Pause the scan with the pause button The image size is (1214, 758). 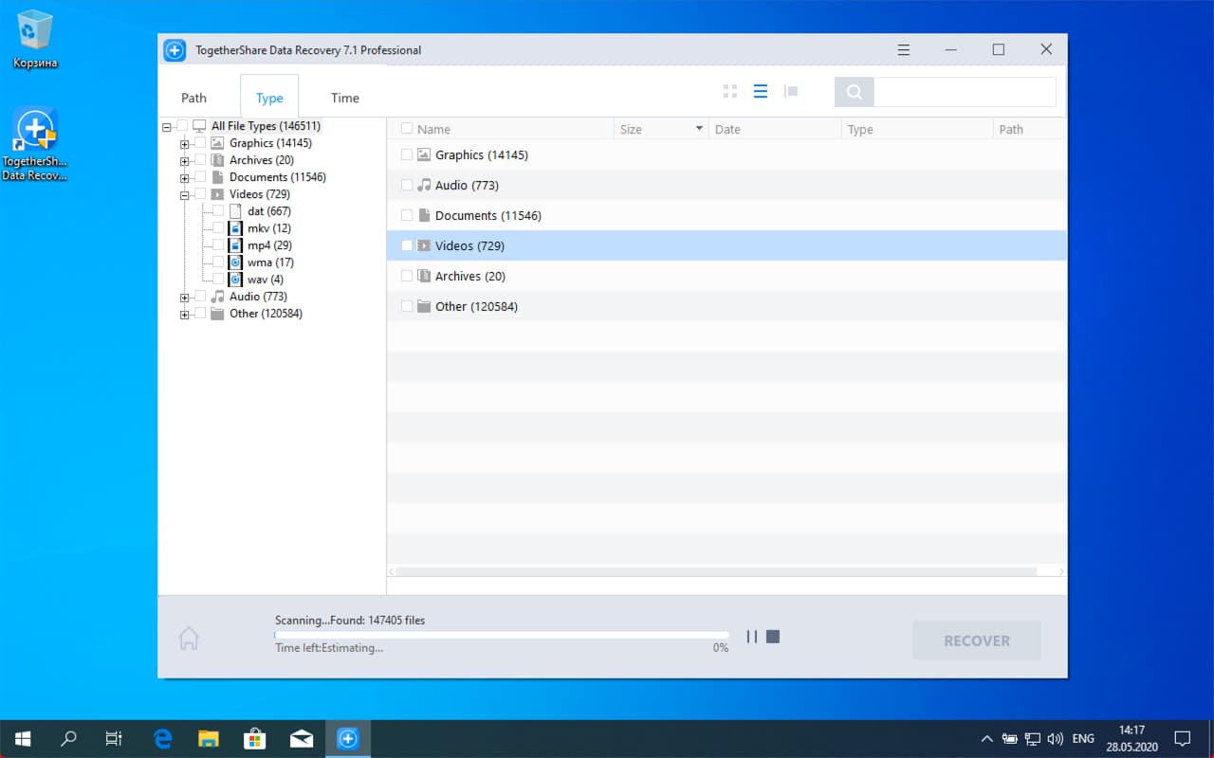(x=750, y=636)
